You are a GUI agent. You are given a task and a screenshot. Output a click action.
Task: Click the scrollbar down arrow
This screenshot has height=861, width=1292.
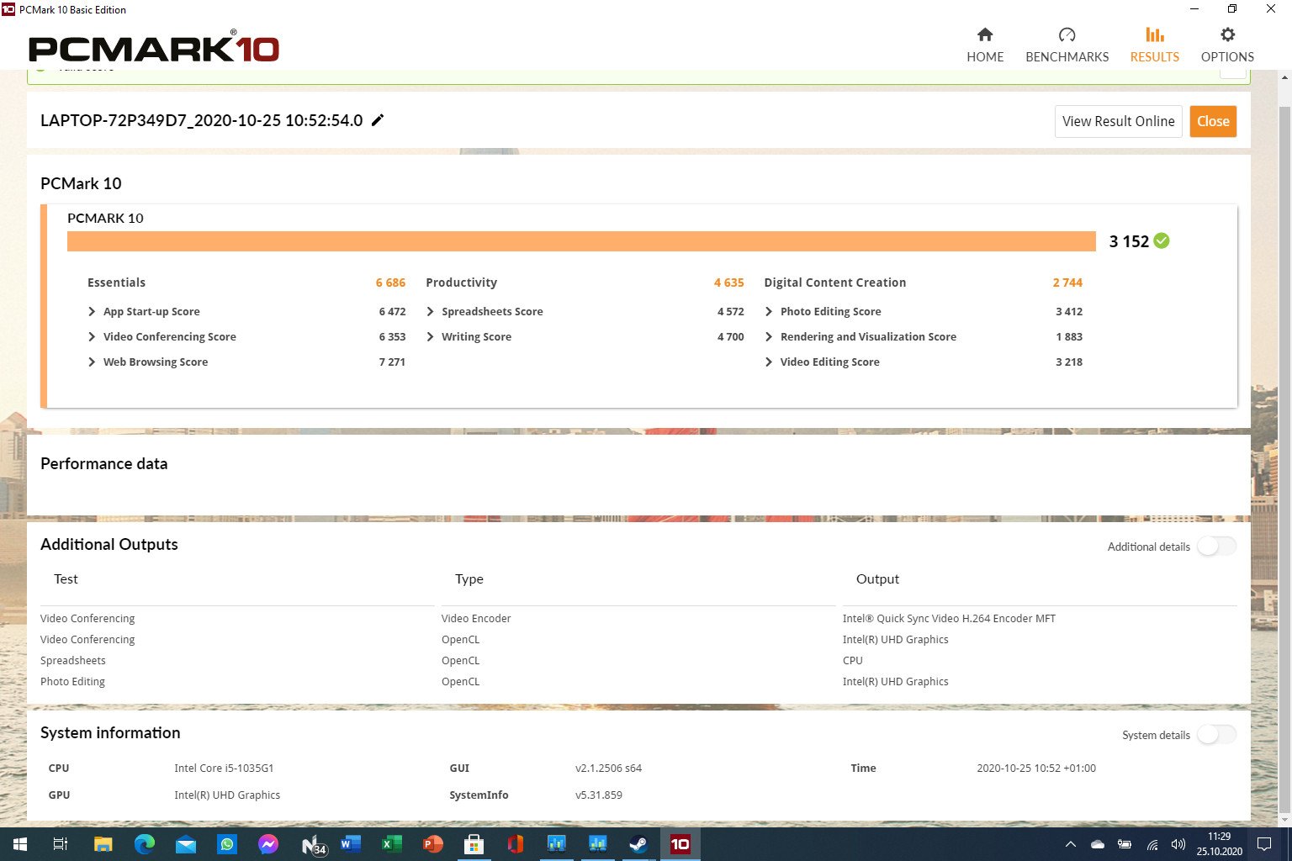click(x=1284, y=820)
